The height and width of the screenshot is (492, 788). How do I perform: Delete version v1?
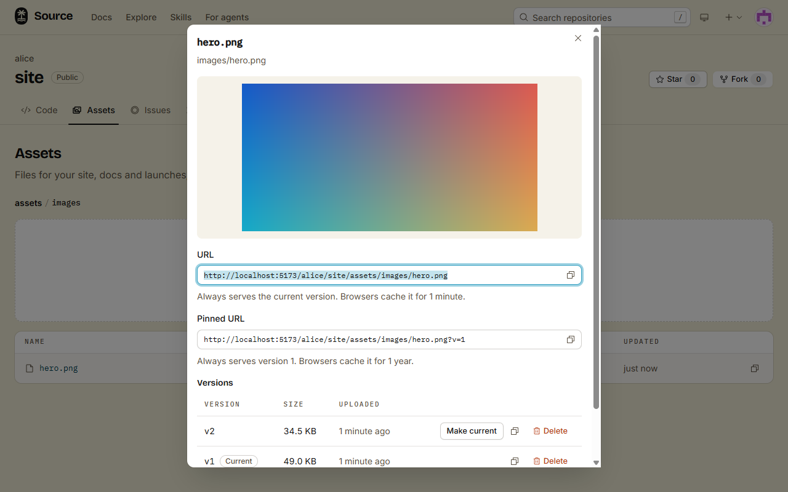point(550,461)
